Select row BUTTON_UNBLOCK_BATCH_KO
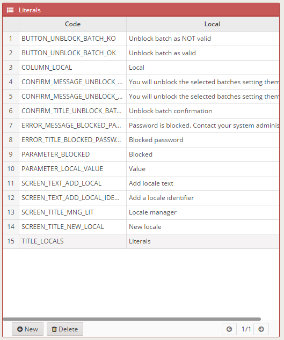Viewport: 284px width, 340px height. pyautogui.click(x=141, y=39)
